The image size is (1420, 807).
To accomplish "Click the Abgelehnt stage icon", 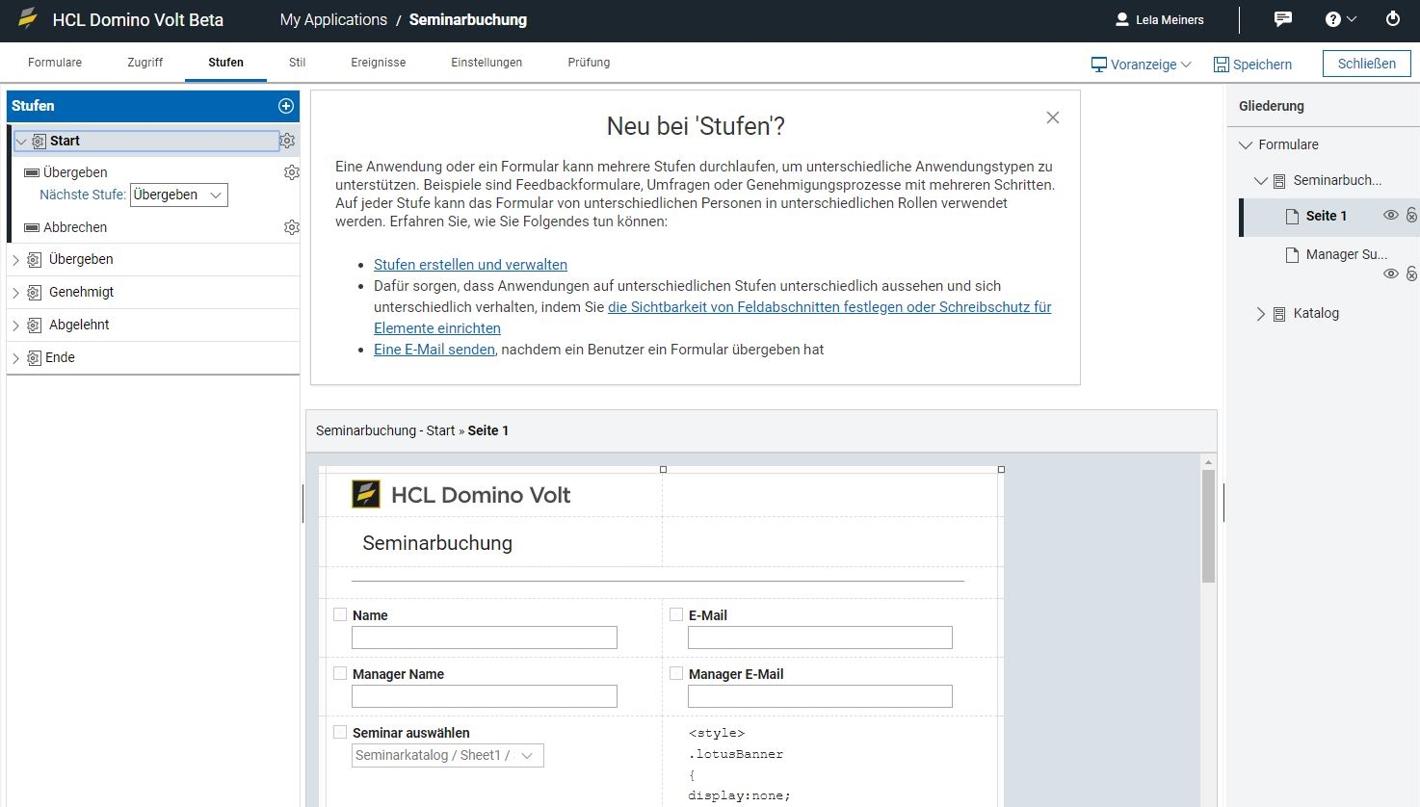I will tap(35, 325).
